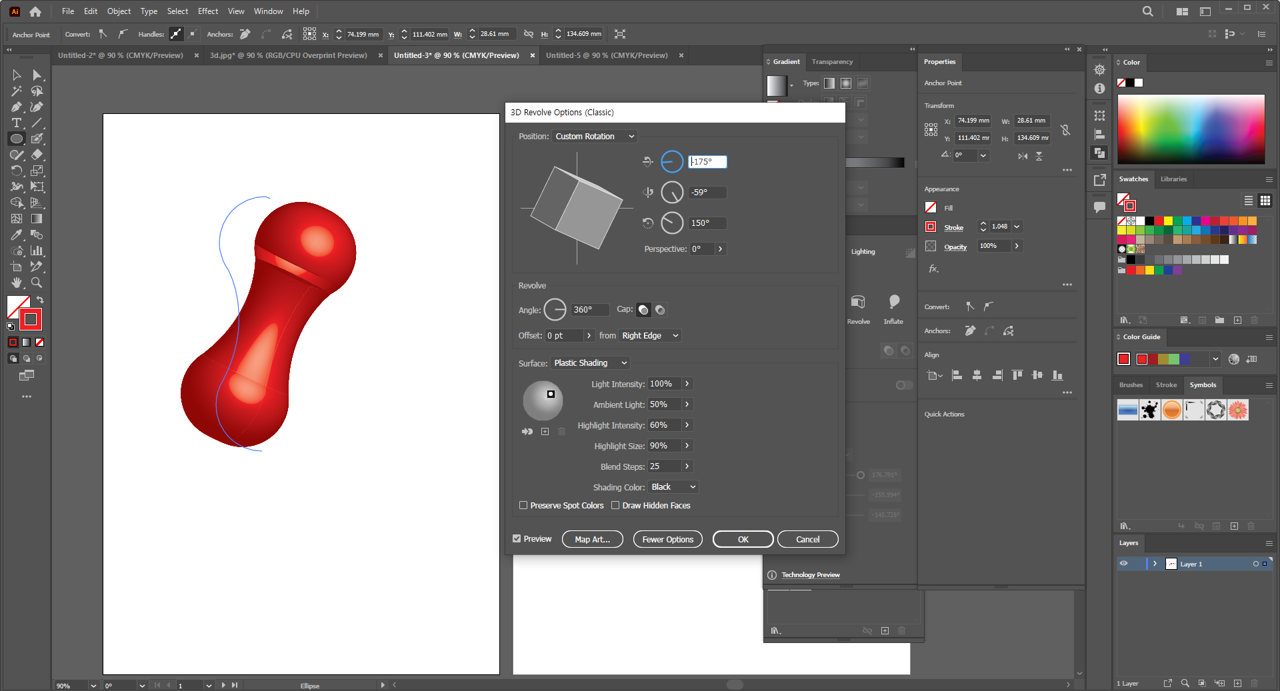Image resolution: width=1280 pixels, height=691 pixels.
Task: Select the Direct Selection tool
Action: [x=37, y=75]
